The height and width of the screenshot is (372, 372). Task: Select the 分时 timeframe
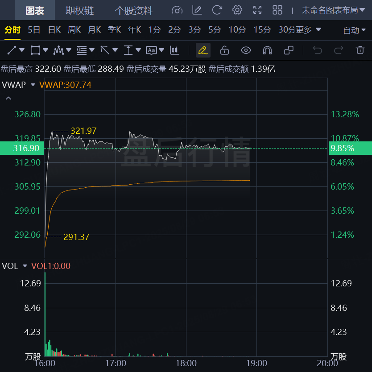point(12,30)
